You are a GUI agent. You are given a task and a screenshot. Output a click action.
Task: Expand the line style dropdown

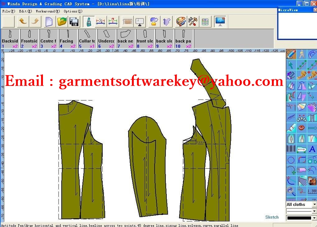tap(314, 211)
